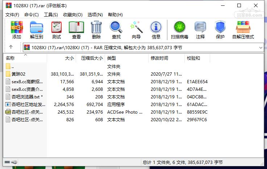
Task: Sort by 压缩后大小 column header
Action: (x=91, y=58)
